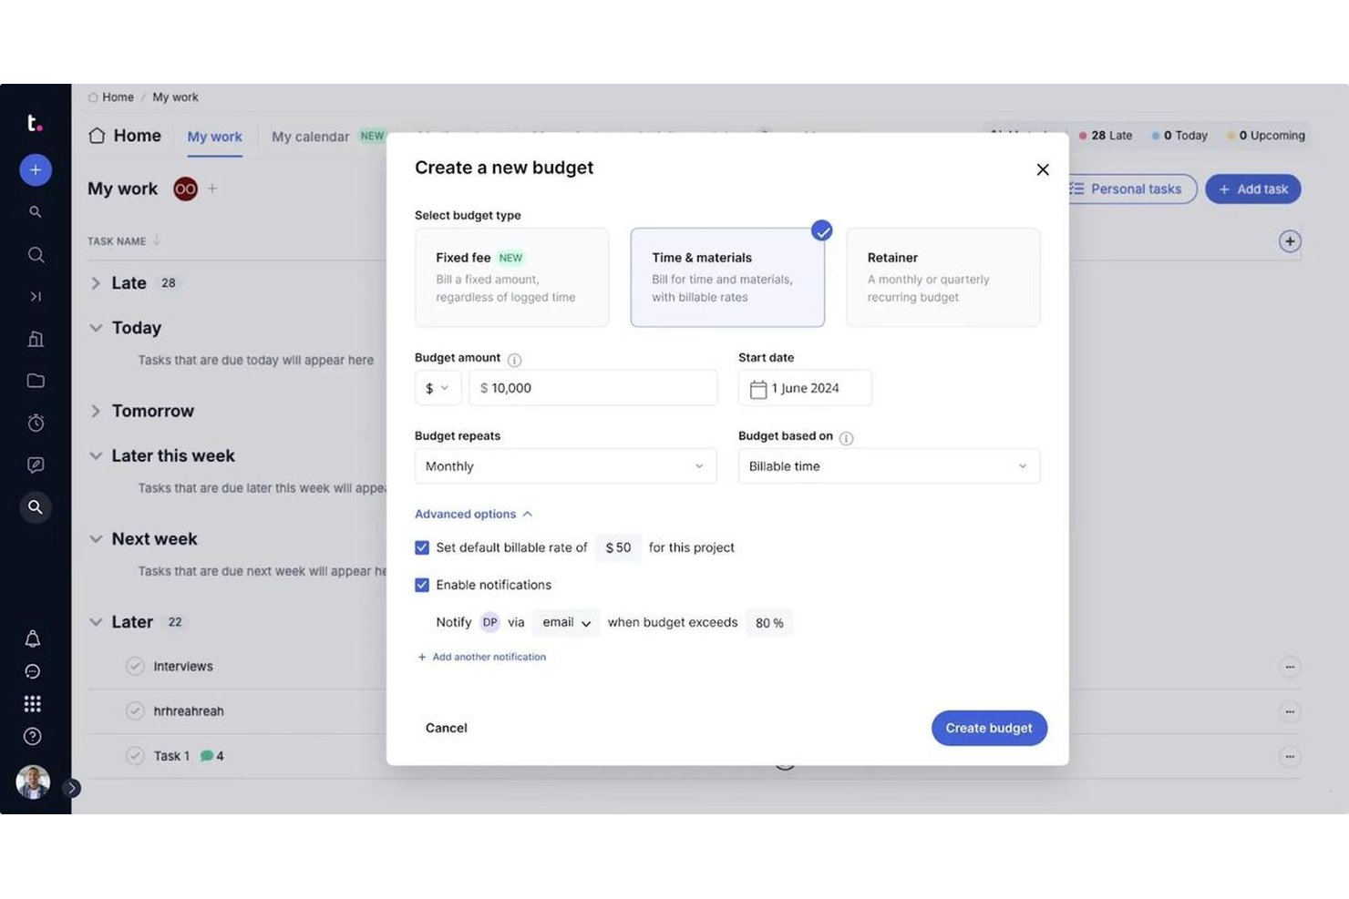Open the timer clock icon in sidebar
1349x899 pixels.
click(36, 423)
